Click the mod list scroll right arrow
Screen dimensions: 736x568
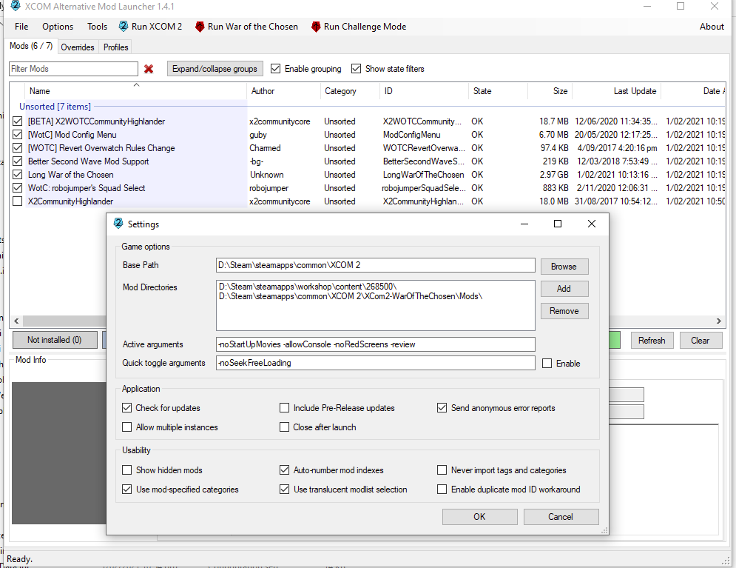719,321
